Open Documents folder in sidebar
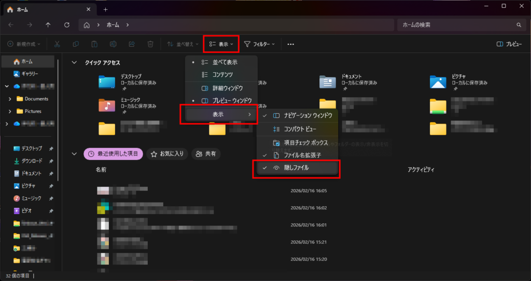The height and width of the screenshot is (281, 531). pyautogui.click(x=32, y=99)
